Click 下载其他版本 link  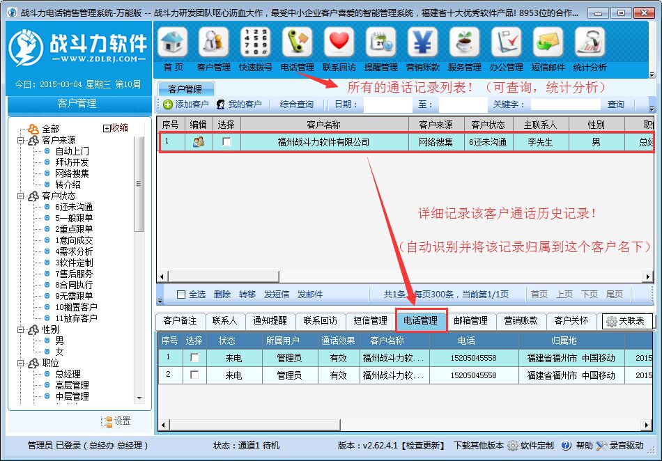479,446
